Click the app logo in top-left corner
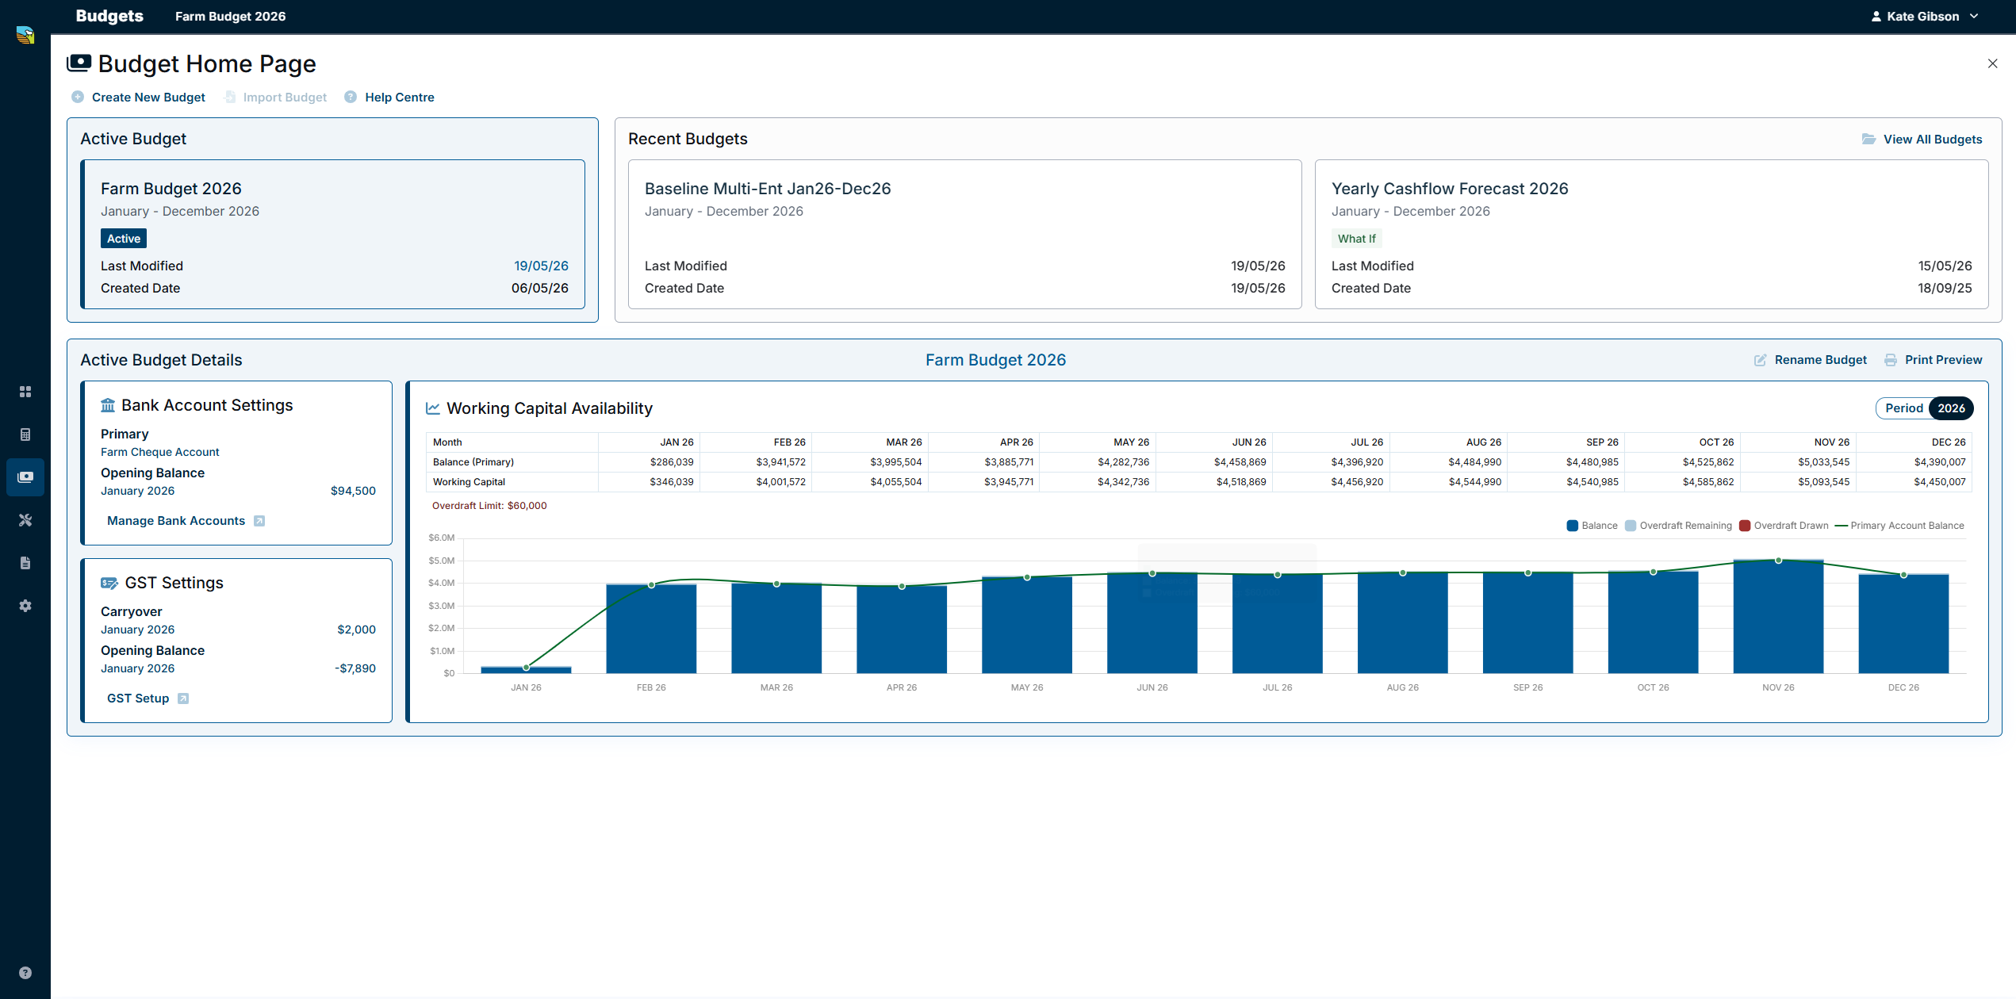Image resolution: width=2016 pixels, height=999 pixels. point(25,35)
